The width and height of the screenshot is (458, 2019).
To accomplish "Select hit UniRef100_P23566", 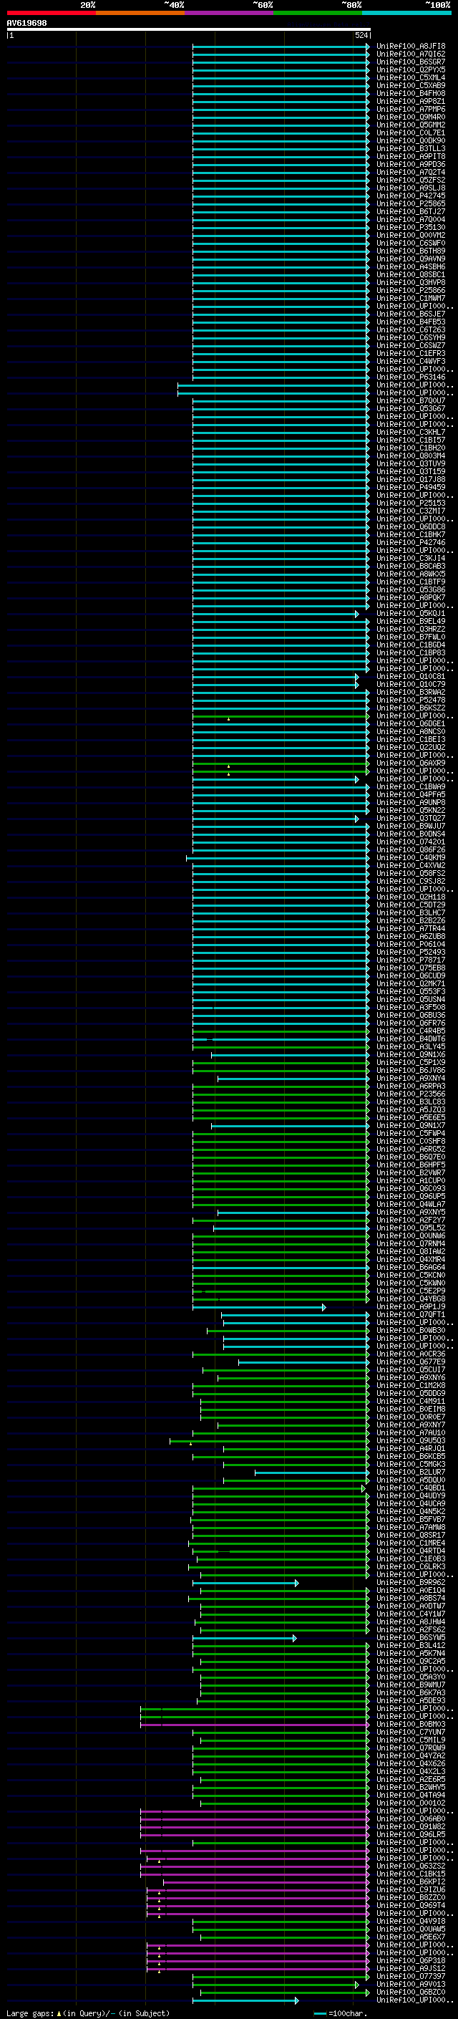I will 411,1094.
